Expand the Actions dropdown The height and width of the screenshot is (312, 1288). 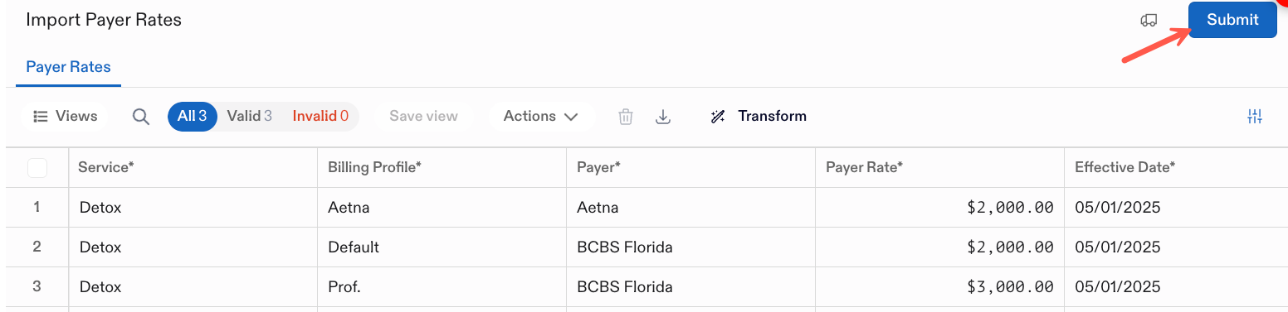pos(540,117)
